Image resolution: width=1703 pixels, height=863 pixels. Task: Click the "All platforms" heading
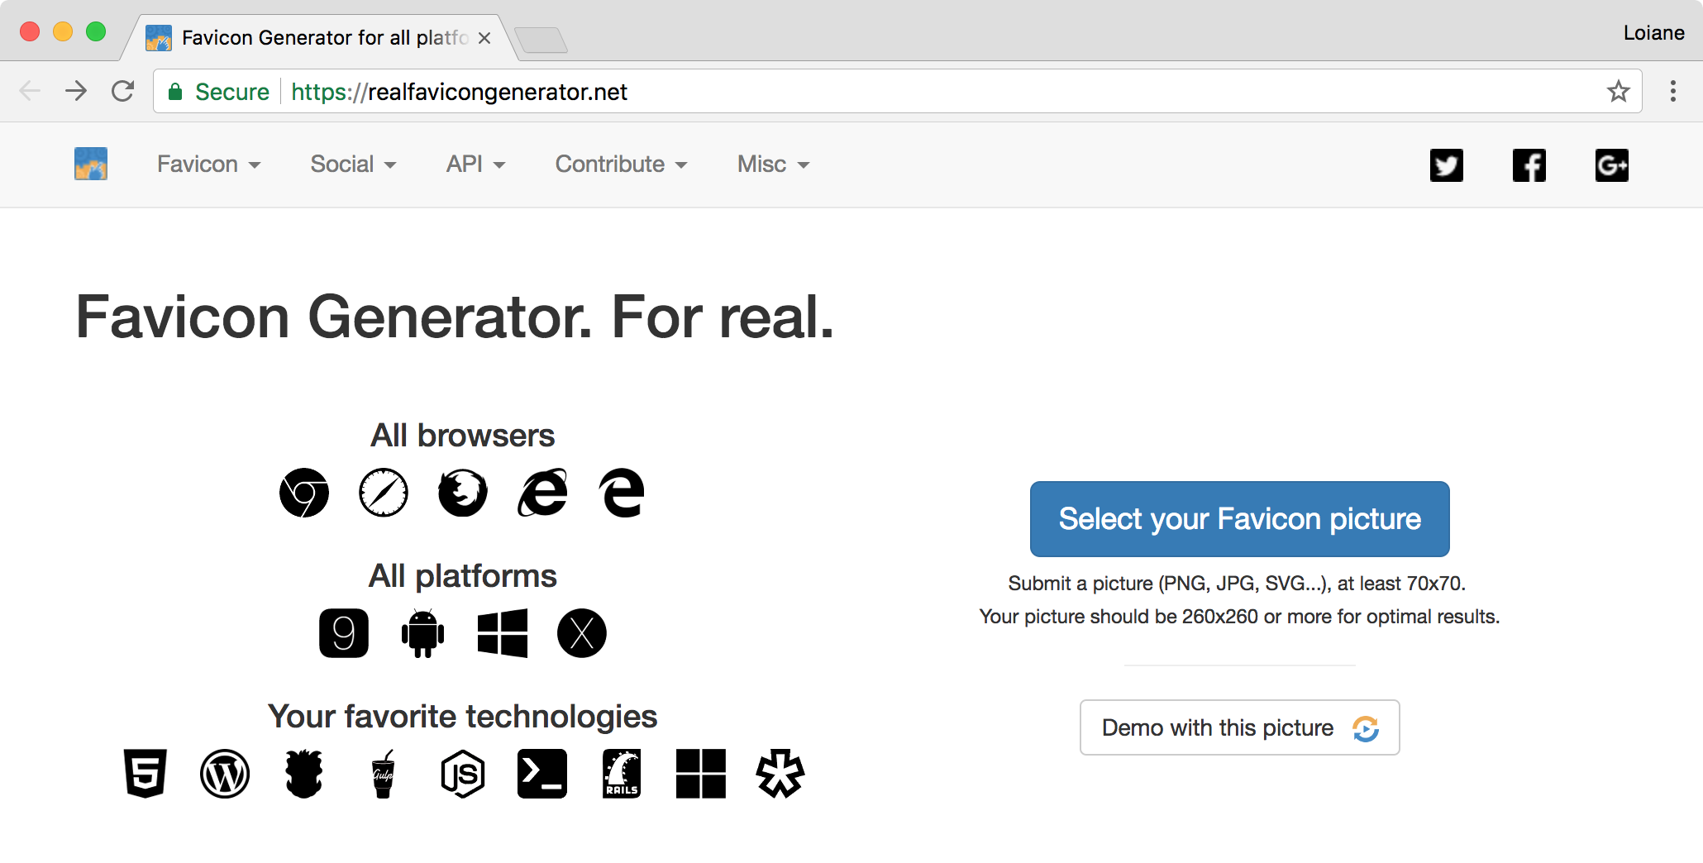463,576
